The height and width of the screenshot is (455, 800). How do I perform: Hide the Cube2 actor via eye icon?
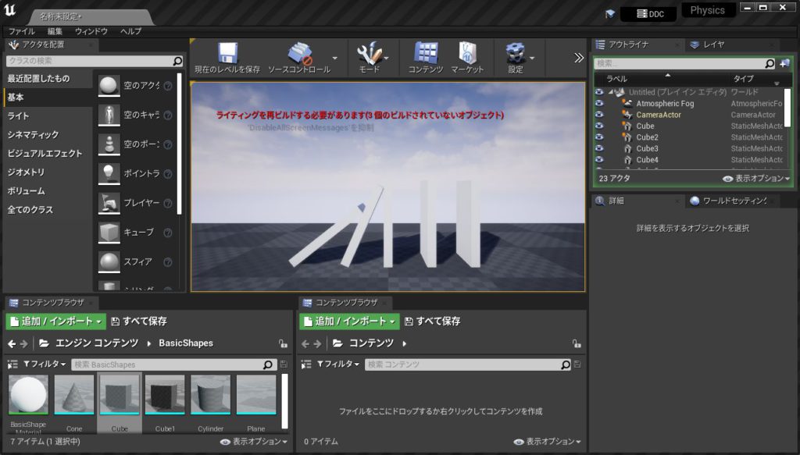(599, 137)
